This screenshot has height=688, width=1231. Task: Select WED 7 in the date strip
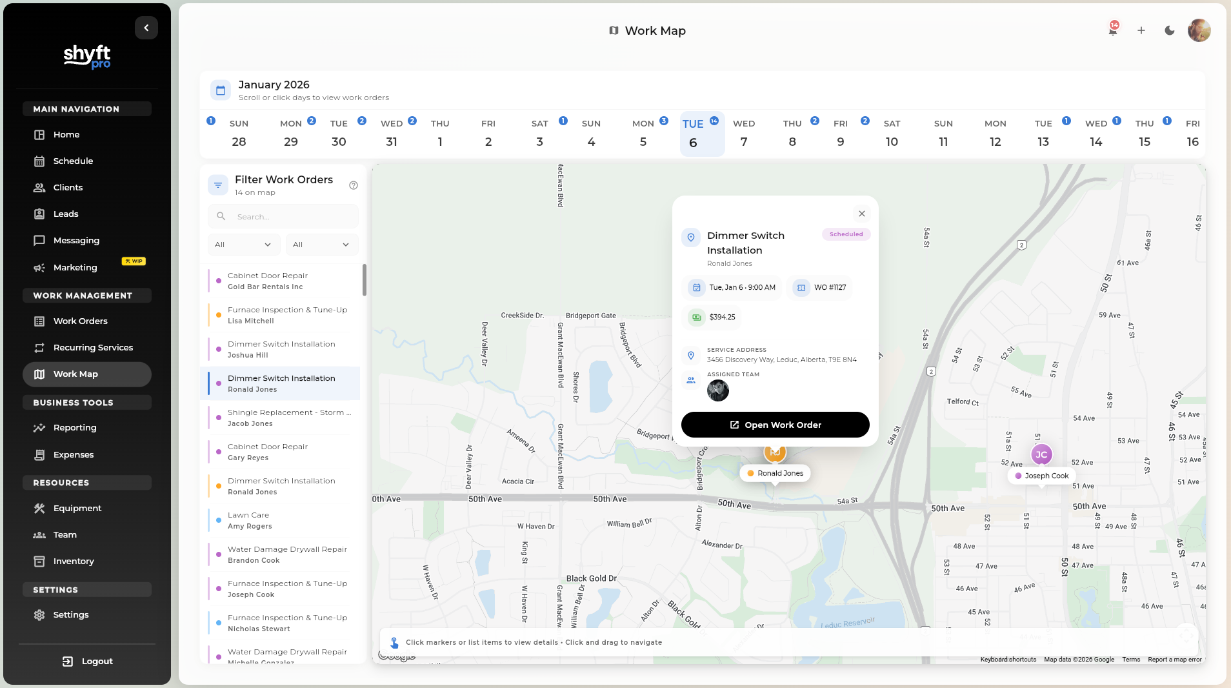coord(745,134)
